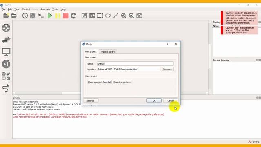This screenshot has height=147, width=261.
Task: Start all nodes green play icon
Action: tap(50, 16)
